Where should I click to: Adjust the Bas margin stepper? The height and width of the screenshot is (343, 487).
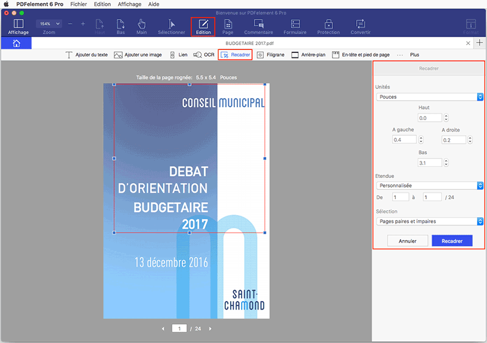tap(446, 163)
